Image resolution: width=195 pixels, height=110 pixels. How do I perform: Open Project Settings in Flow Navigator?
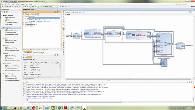click(11, 18)
